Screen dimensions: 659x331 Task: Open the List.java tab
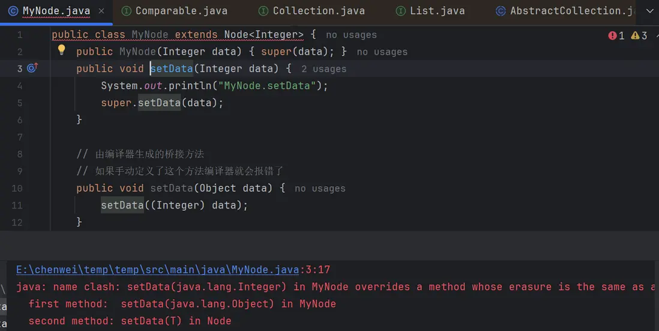click(436, 11)
